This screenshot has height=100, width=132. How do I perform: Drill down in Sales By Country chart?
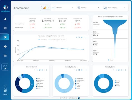(x=77, y=70)
